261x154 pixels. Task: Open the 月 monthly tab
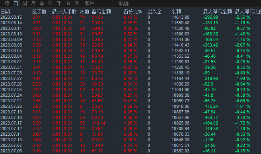point(33,3)
